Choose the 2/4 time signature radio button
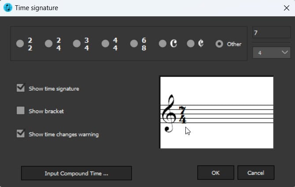 point(49,44)
